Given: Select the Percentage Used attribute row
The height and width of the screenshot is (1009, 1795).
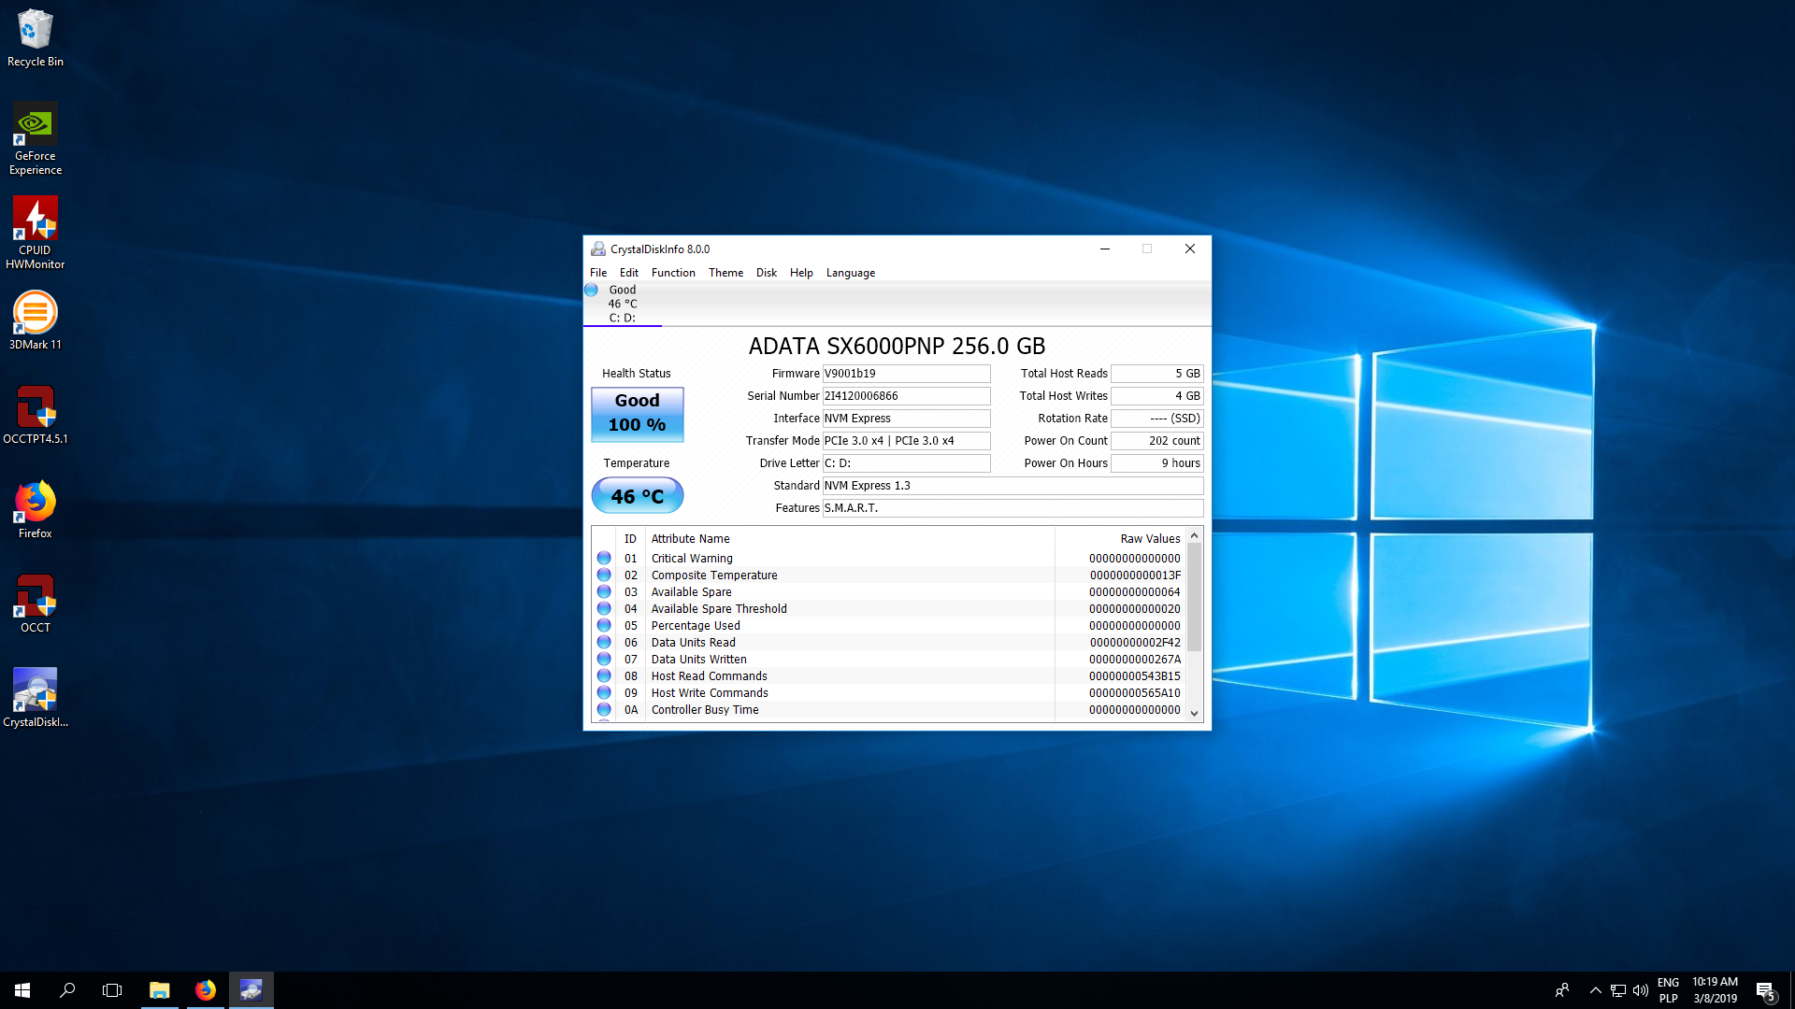Looking at the screenshot, I should pyautogui.click(x=889, y=625).
